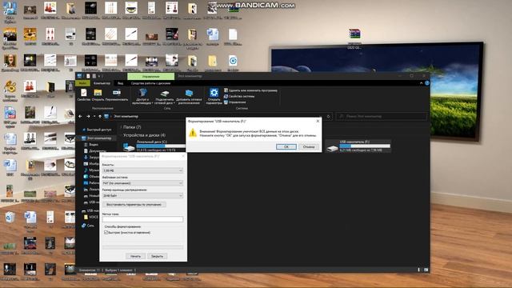Select USB-накопитель (F:) drive
Image resolution: width=512 pixels, height=288 pixels.
[358, 146]
